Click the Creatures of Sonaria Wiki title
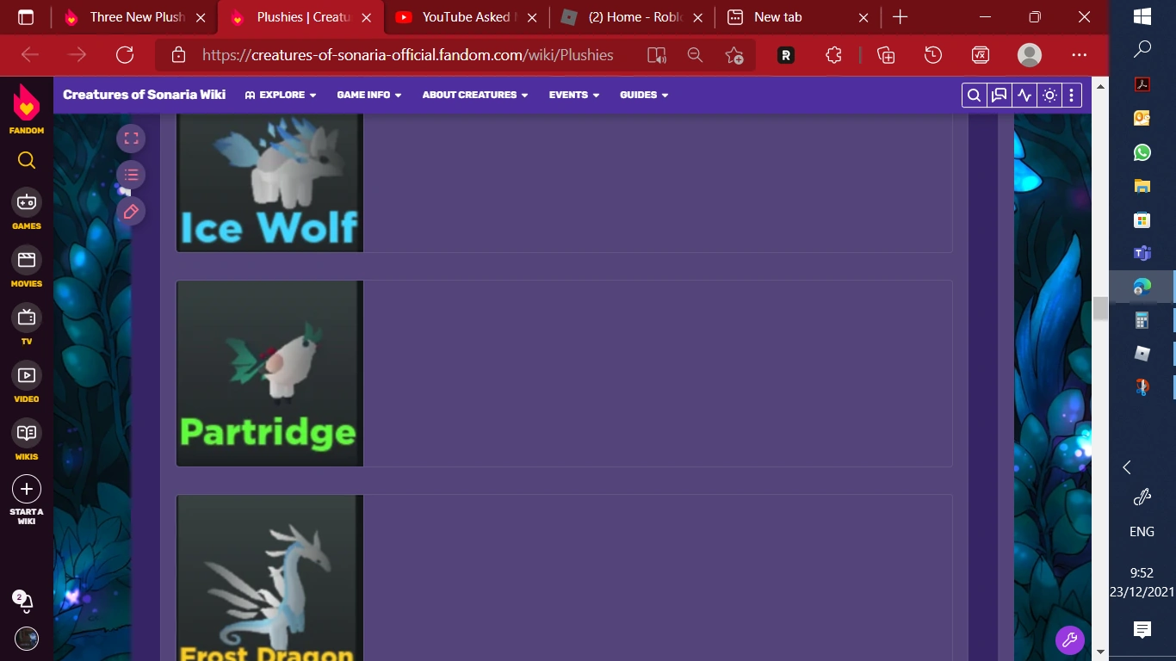The image size is (1176, 661). pyautogui.click(x=144, y=95)
